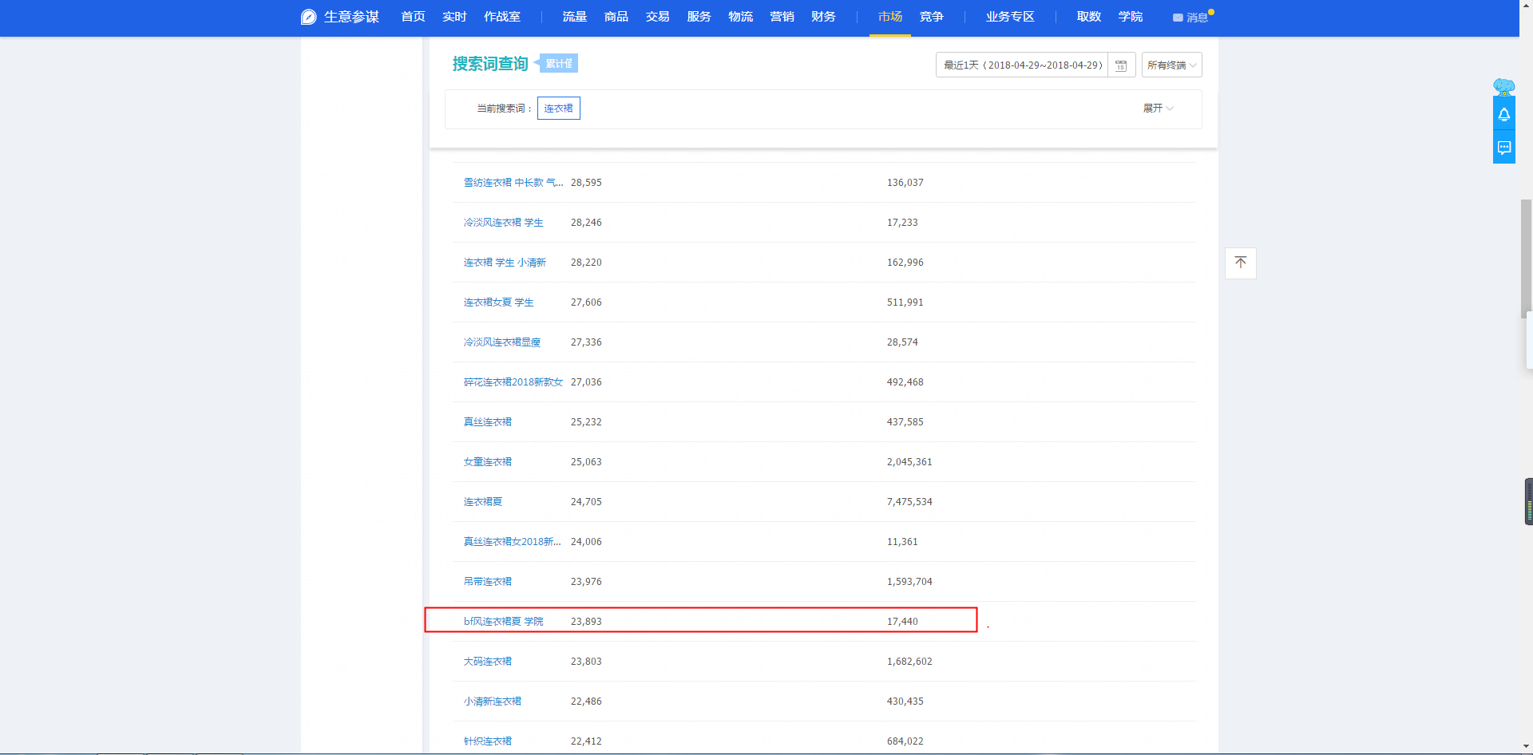The width and height of the screenshot is (1533, 755).
Task: Open the 物流 menu
Action: pyautogui.click(x=741, y=17)
